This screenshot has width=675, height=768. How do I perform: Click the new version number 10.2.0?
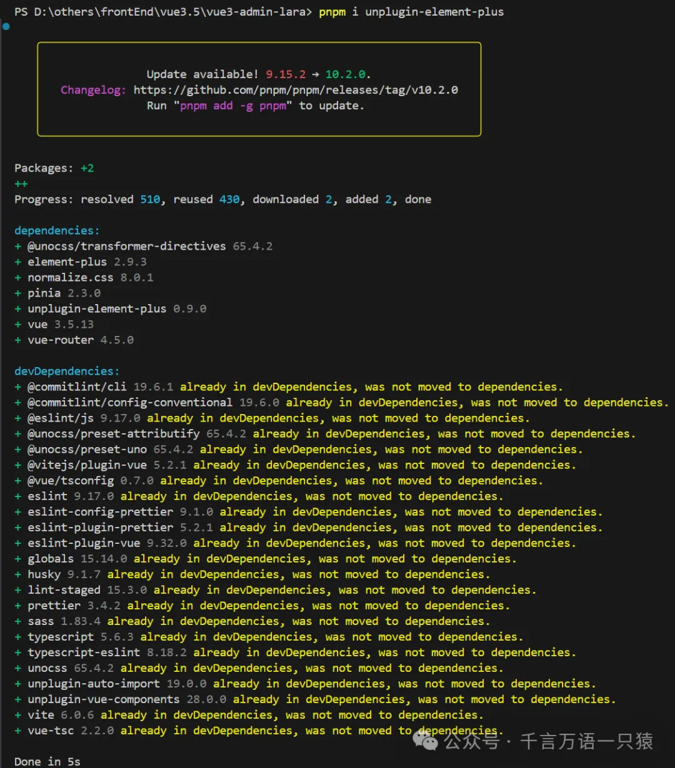tap(347, 74)
